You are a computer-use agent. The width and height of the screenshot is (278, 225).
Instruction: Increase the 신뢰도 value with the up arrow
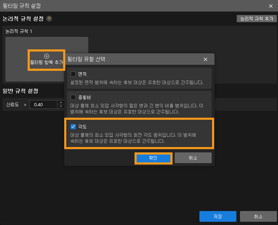point(61,103)
